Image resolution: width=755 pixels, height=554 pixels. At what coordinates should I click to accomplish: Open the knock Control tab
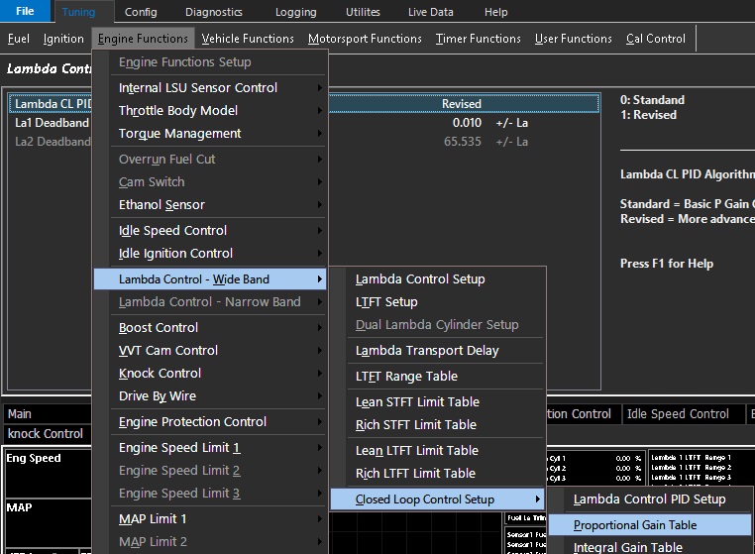46,434
